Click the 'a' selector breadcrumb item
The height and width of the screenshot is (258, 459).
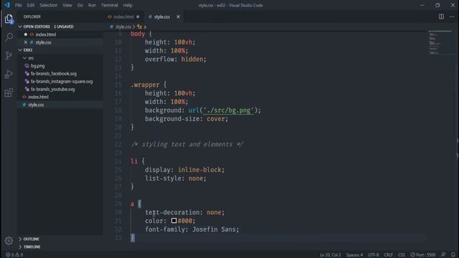pyautogui.click(x=145, y=27)
